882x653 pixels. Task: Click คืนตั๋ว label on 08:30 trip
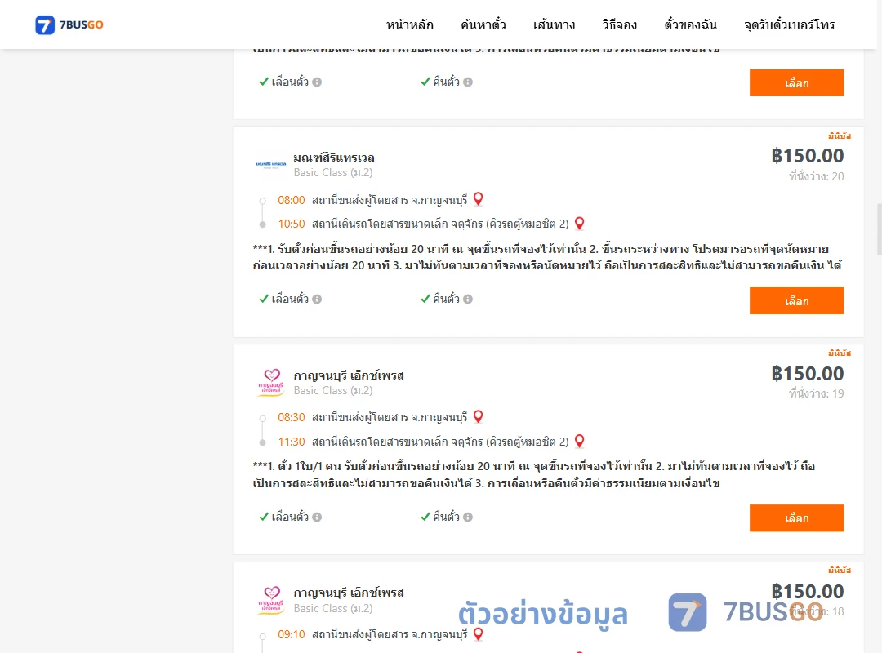(x=446, y=517)
